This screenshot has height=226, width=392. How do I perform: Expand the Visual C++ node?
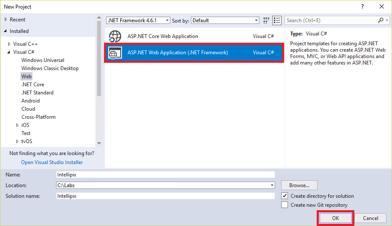(9, 44)
